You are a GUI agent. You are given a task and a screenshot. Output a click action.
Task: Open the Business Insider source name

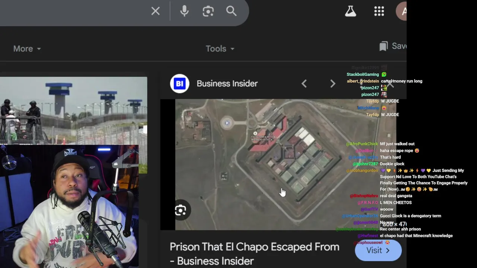click(227, 84)
